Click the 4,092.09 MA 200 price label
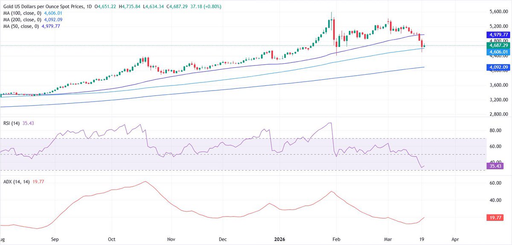Viewport: 512px width, 245px height. click(497, 67)
